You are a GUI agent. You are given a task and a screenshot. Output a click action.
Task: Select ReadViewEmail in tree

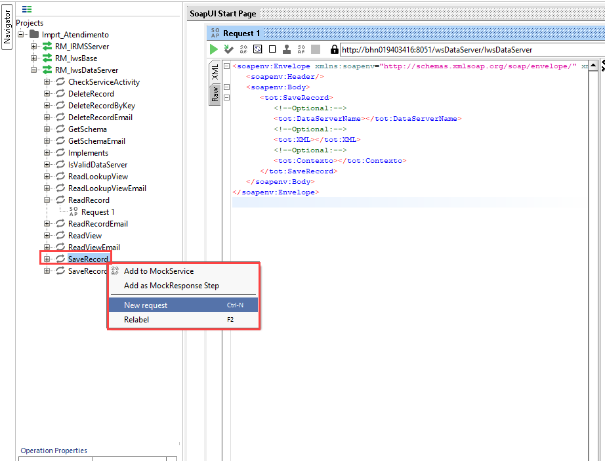[94, 247]
